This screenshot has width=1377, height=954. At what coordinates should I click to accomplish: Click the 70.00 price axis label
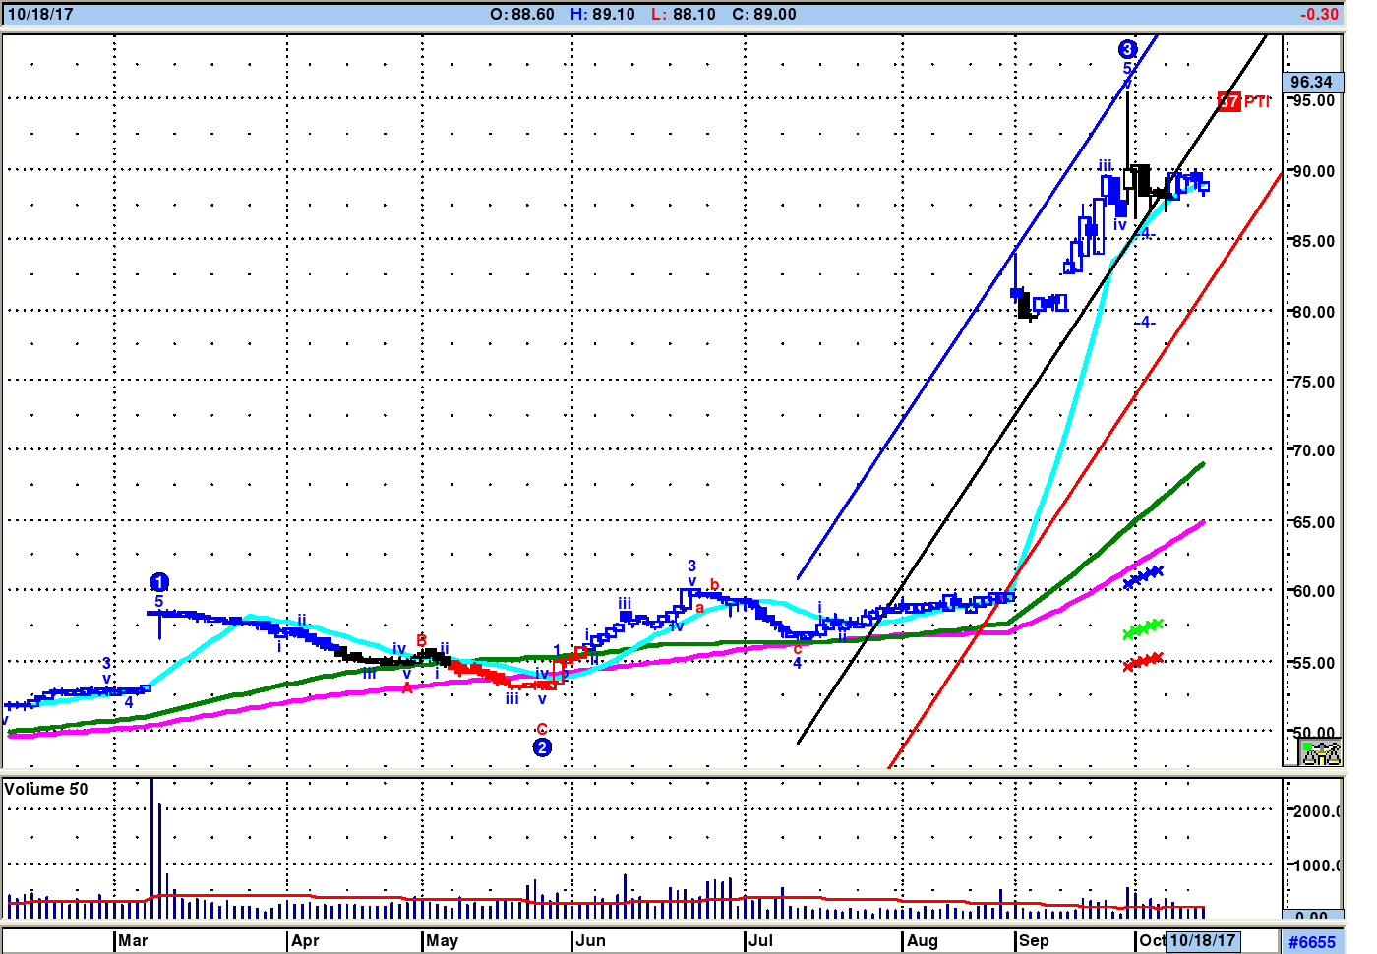(1313, 450)
